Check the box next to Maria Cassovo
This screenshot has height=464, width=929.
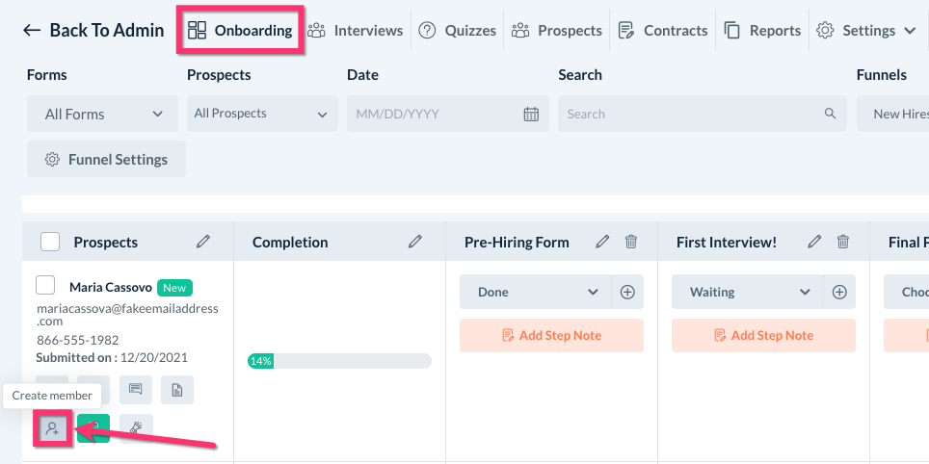(x=45, y=286)
